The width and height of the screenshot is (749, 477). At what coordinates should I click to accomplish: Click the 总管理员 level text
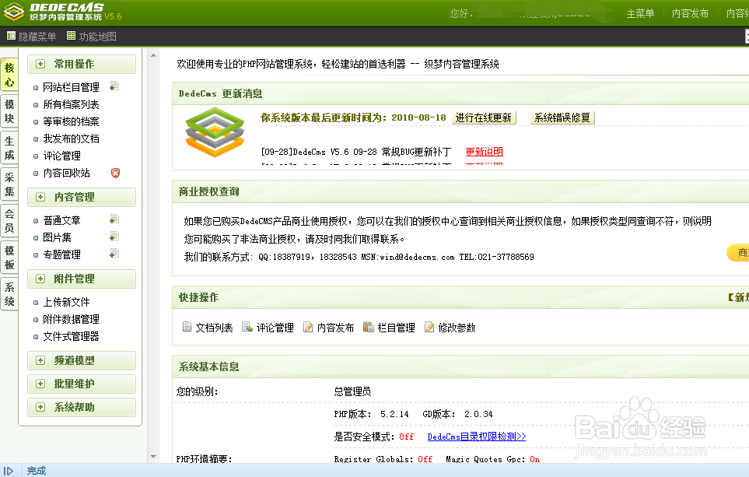point(352,391)
